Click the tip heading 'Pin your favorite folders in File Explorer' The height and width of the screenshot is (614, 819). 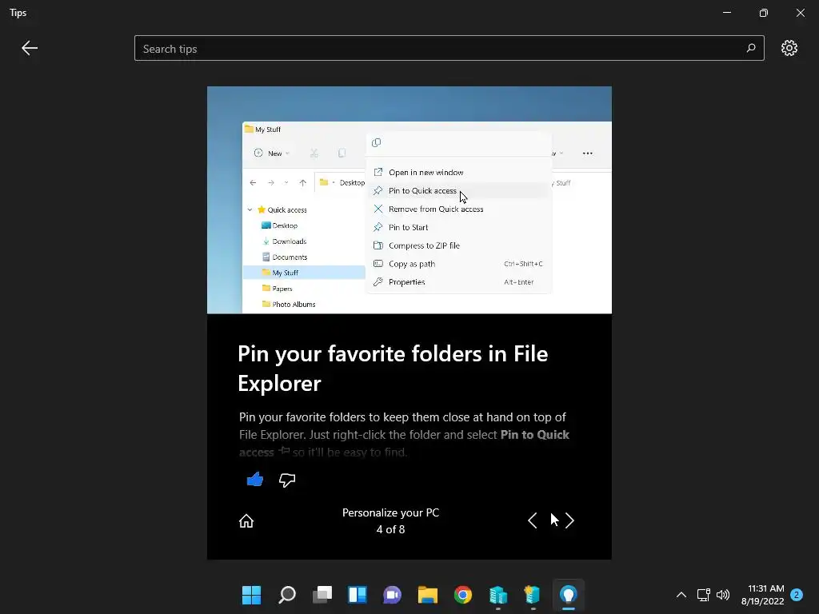tap(393, 368)
